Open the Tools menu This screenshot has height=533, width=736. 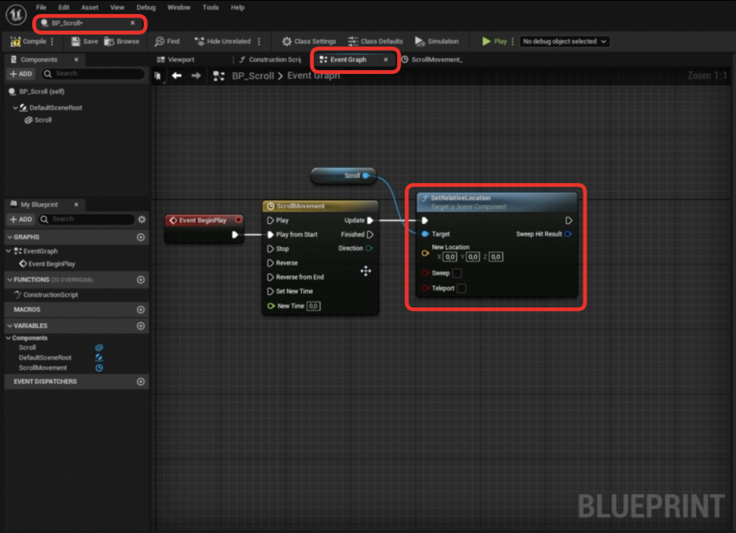[211, 8]
